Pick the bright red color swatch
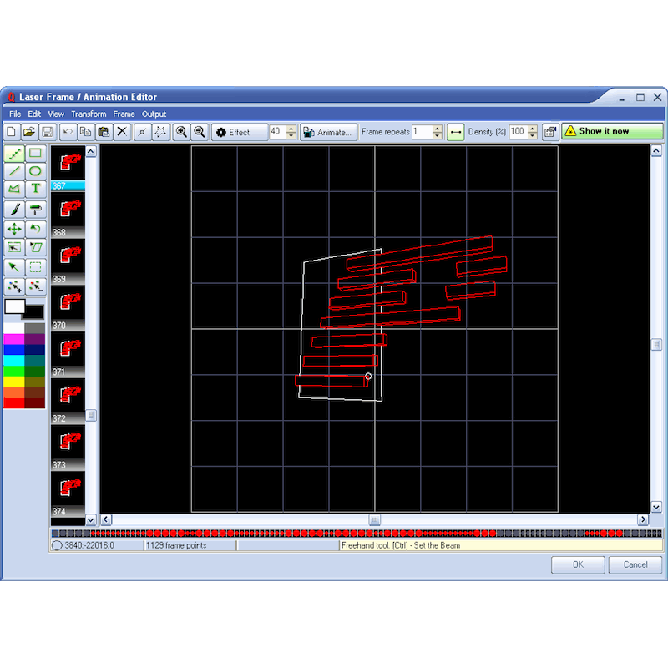Screen dimensions: 668x668 click(14, 402)
